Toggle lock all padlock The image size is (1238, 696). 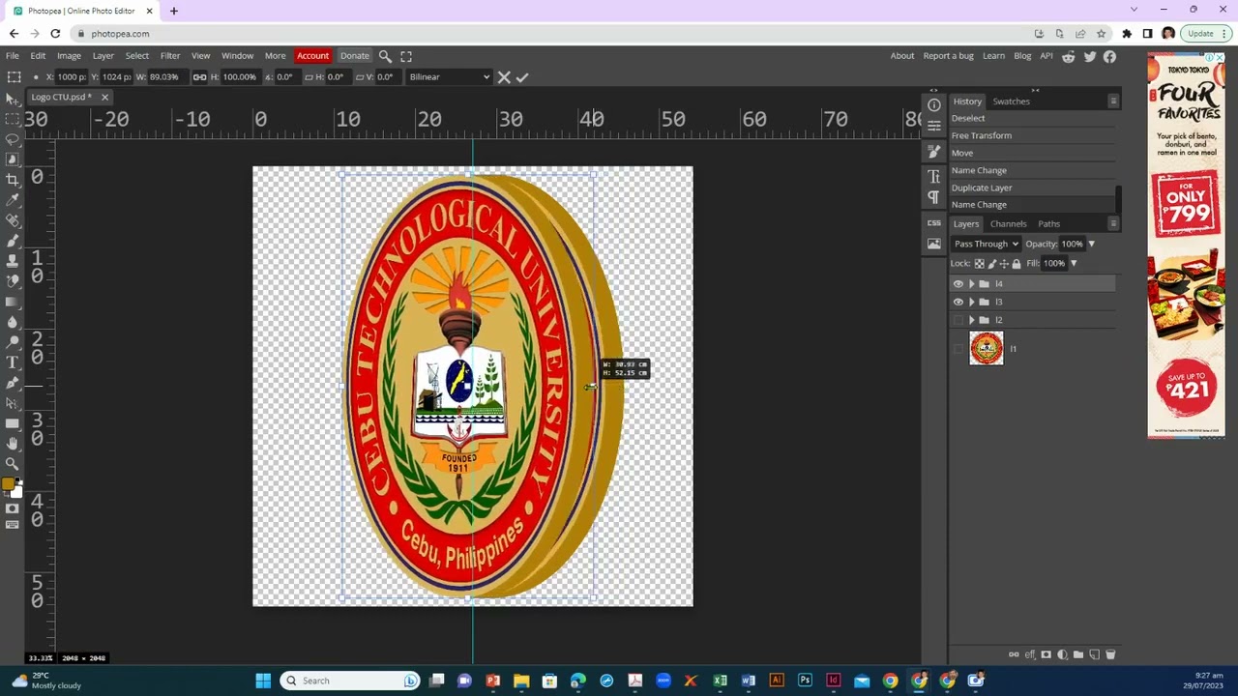pyautogui.click(x=1016, y=264)
